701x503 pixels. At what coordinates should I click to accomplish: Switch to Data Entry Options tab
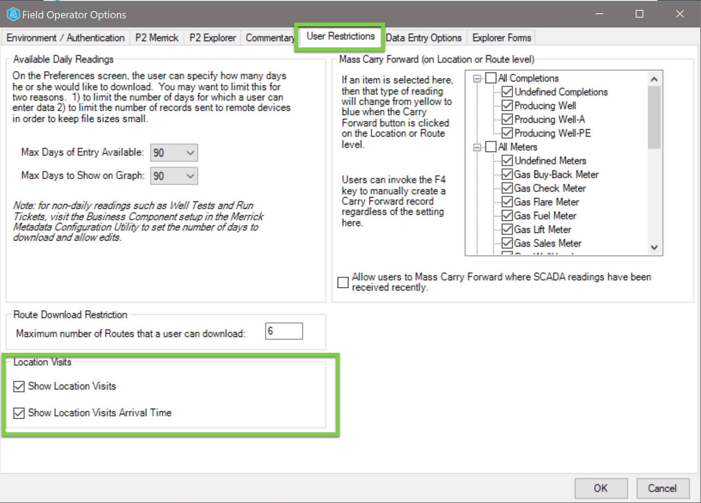pos(423,38)
